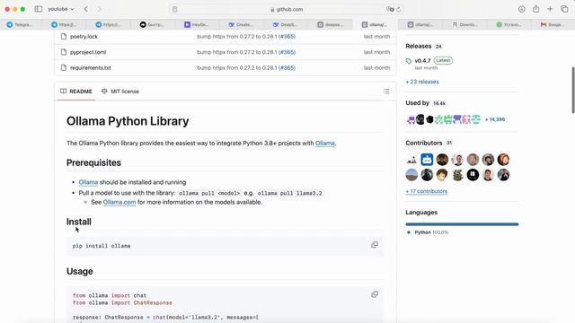Viewport: 575px width, 323px height.
Task: Switch to the Gmail Входя... tab
Action: click(x=553, y=24)
